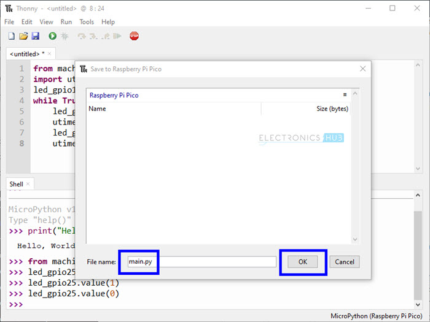430x322 pixels.
Task: Open the Run menu
Action: 66,22
